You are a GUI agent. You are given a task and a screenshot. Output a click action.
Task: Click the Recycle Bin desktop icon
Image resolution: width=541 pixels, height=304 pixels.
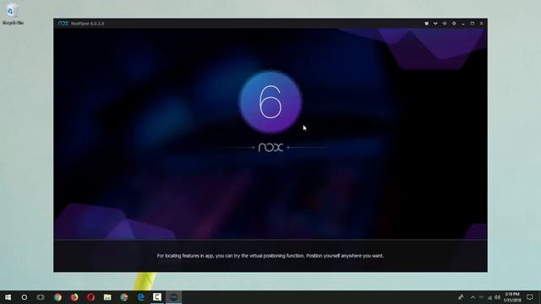[x=13, y=14]
